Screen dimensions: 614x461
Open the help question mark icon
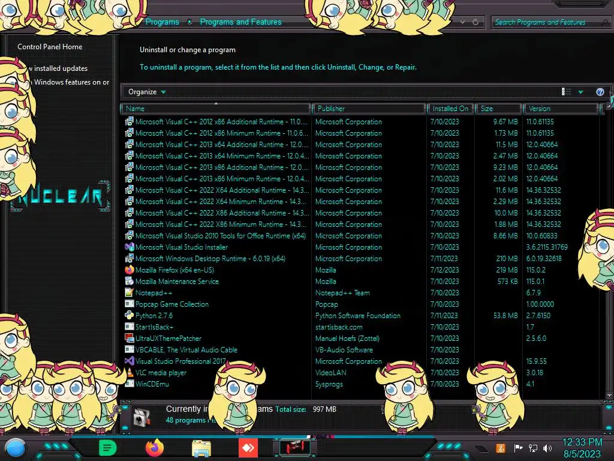(x=600, y=92)
